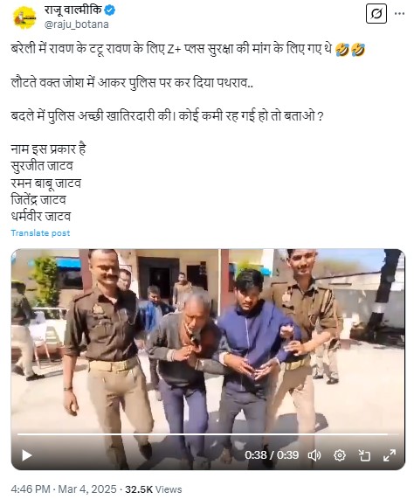Click the blue verified badge
This screenshot has width=414, height=499.
110,10
